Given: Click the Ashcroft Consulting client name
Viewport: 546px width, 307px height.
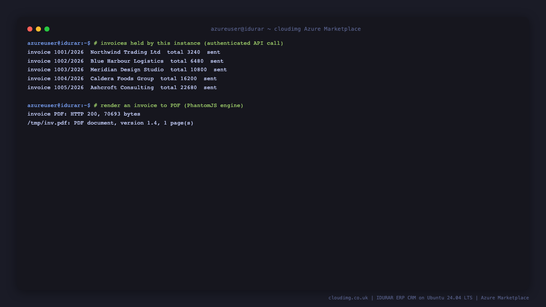Looking at the screenshot, I should point(122,87).
